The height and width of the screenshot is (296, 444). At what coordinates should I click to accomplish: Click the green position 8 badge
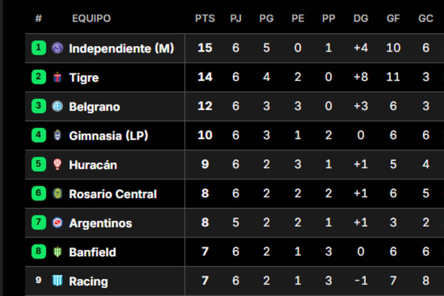pos(38,252)
